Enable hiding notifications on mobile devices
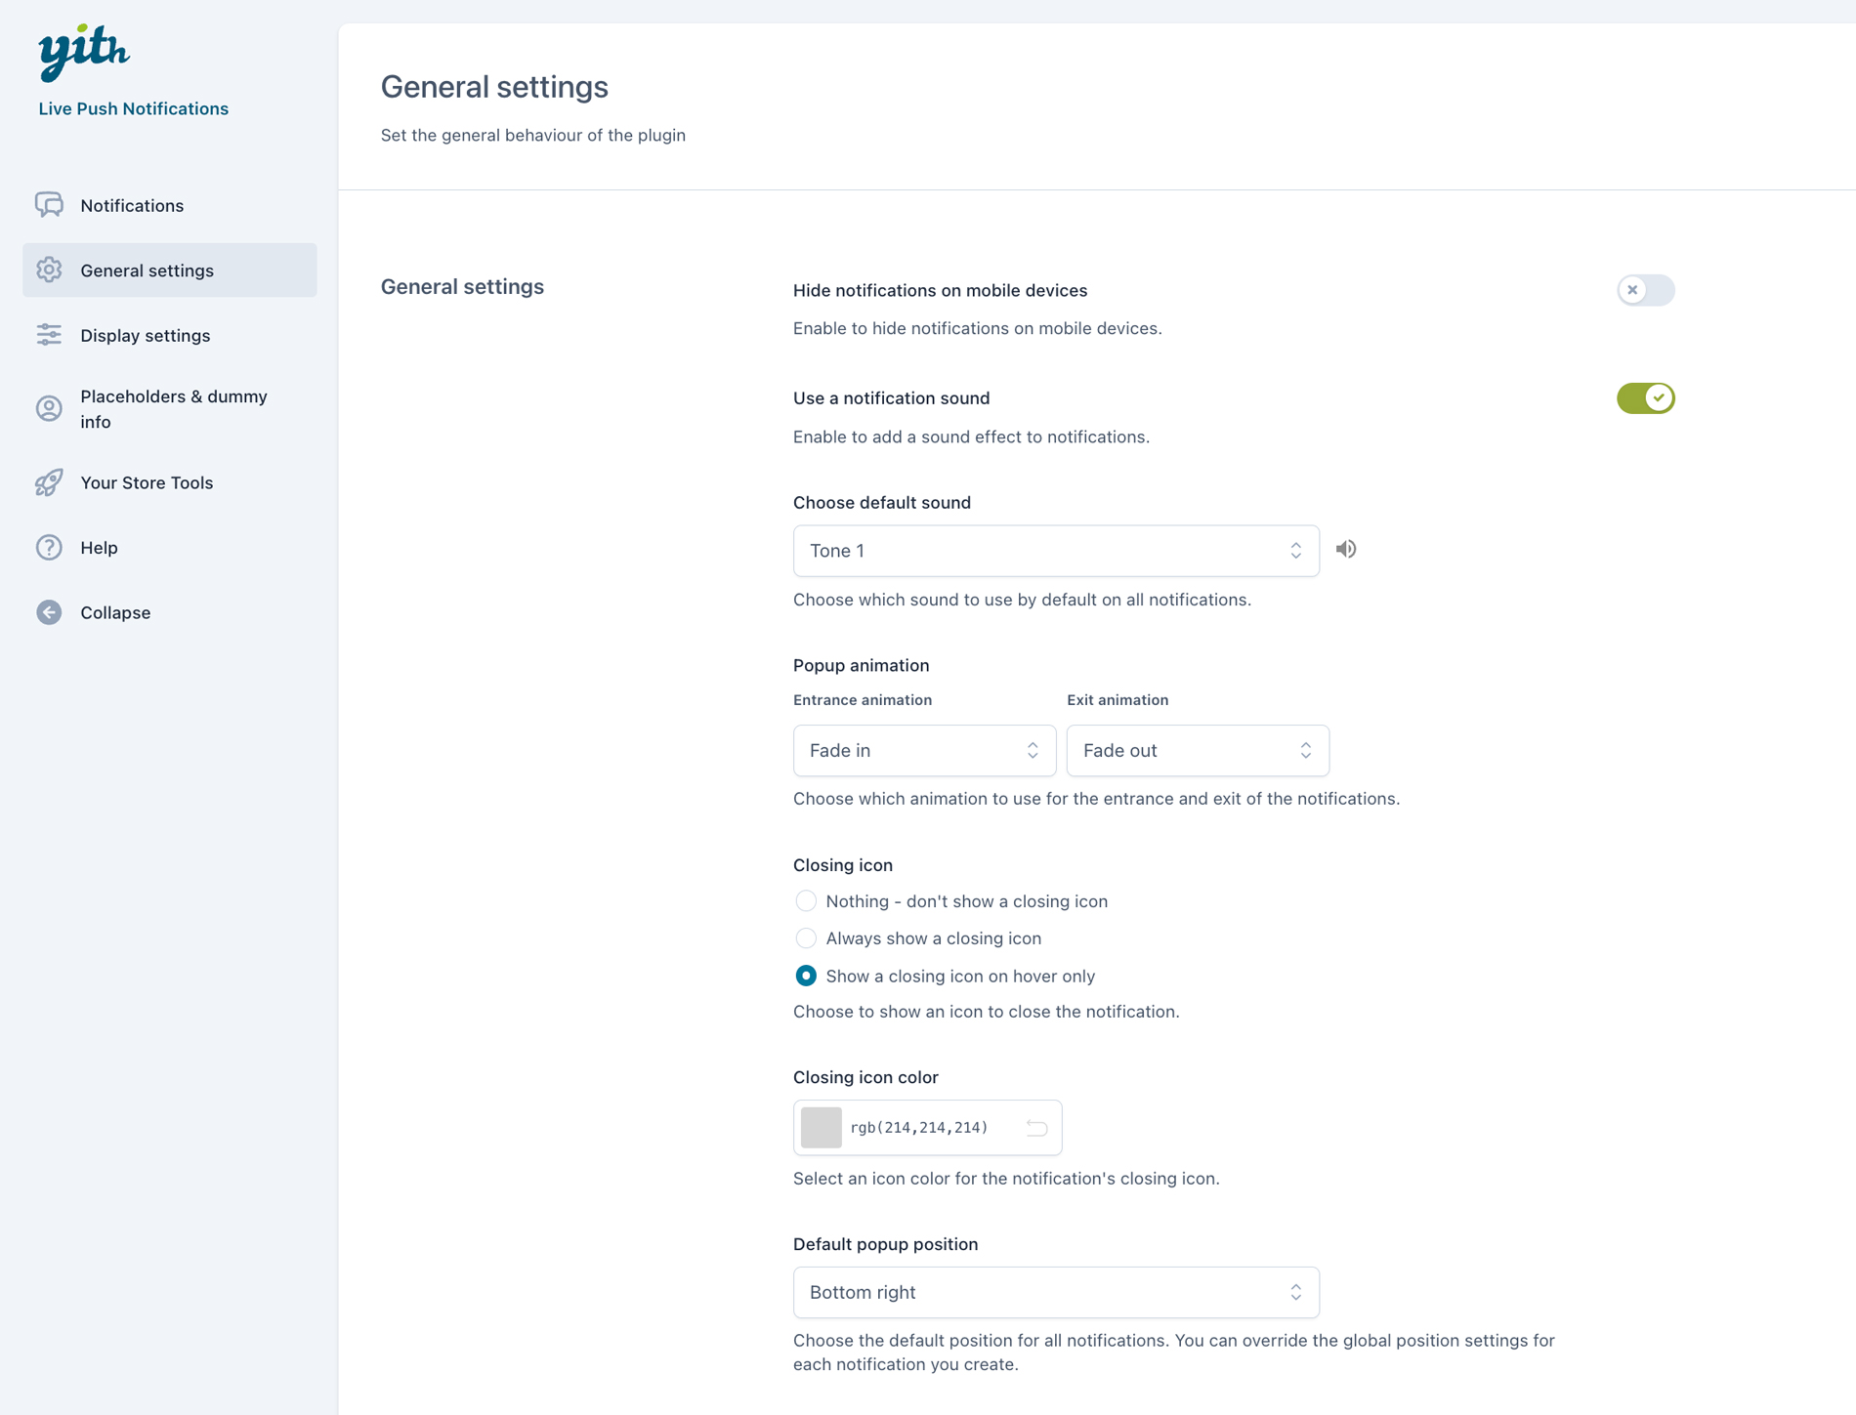Viewport: 1856px width, 1415px height. (x=1646, y=290)
